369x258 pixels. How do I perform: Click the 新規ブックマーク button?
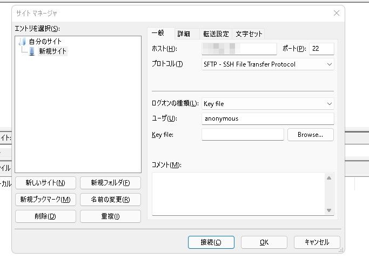(45, 200)
